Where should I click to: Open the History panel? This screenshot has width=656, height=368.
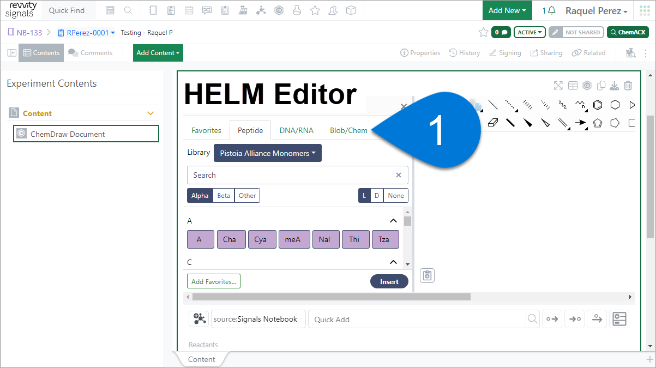coord(465,53)
